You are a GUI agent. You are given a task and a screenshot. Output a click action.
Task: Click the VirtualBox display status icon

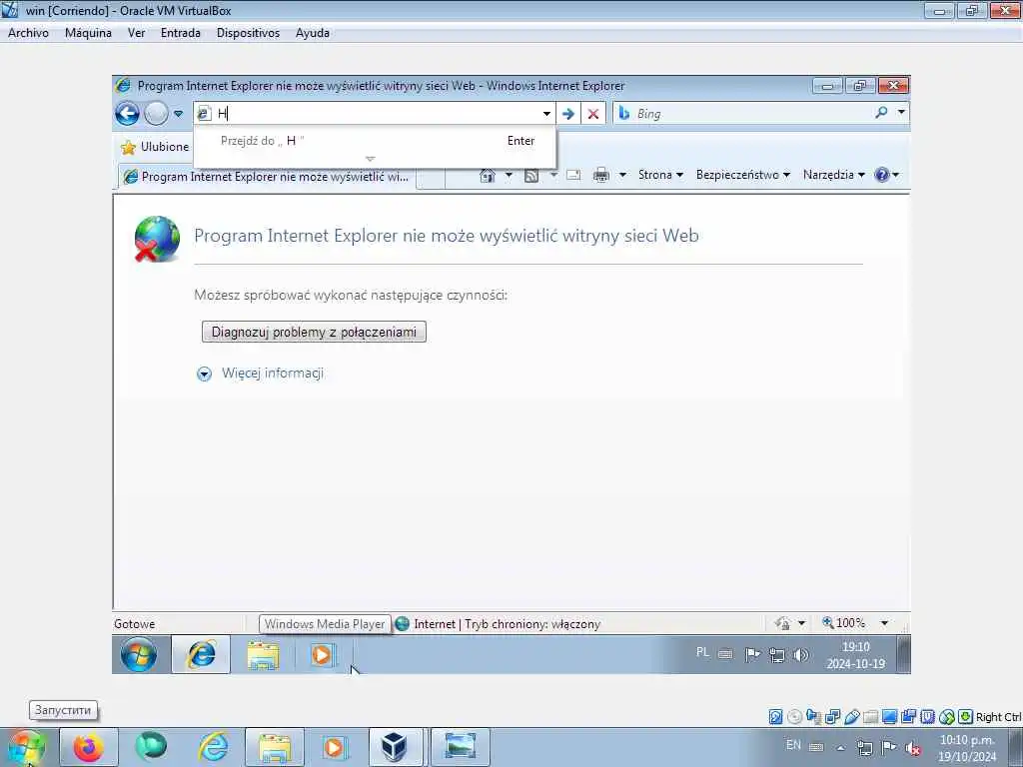coord(889,717)
